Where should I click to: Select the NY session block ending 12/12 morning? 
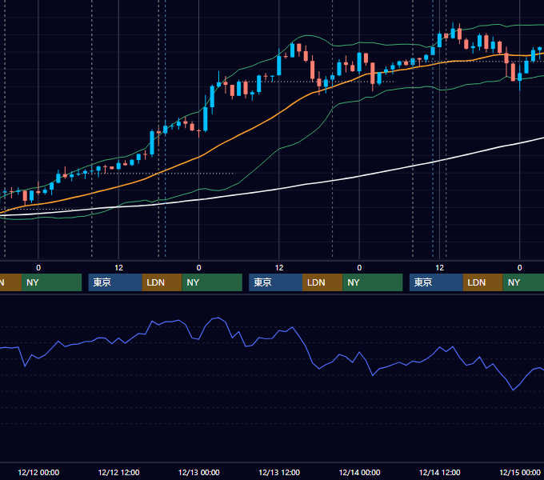coord(51,282)
